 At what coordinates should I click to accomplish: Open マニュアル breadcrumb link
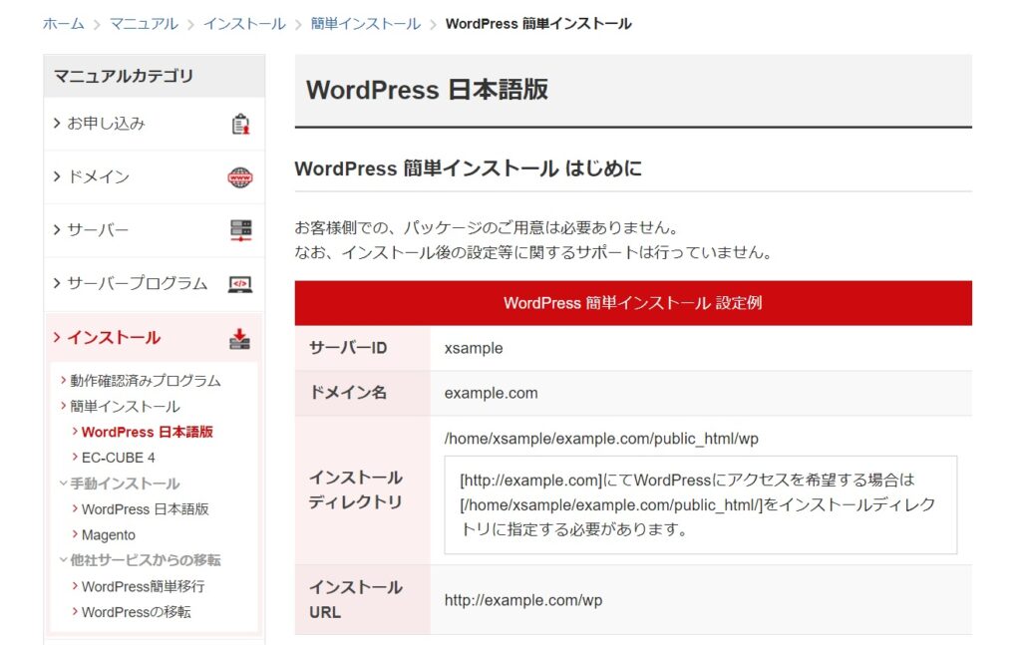click(144, 24)
